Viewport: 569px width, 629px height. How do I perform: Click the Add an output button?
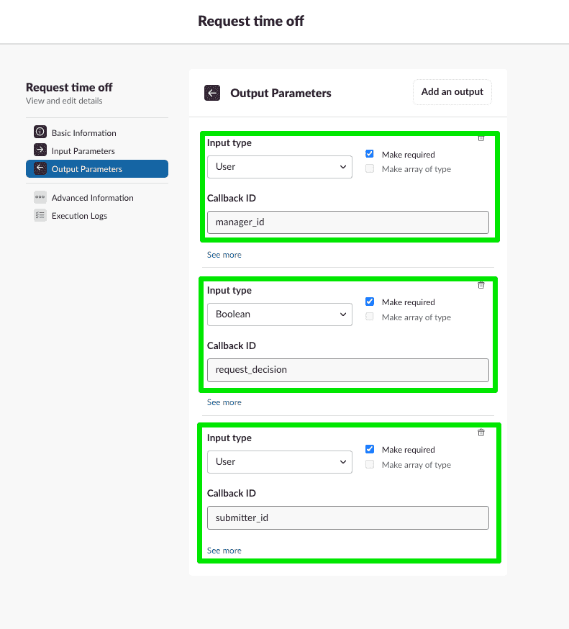(452, 91)
